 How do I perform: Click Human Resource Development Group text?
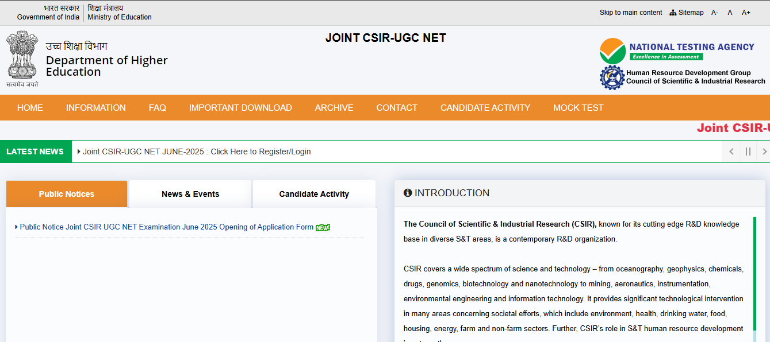(688, 73)
